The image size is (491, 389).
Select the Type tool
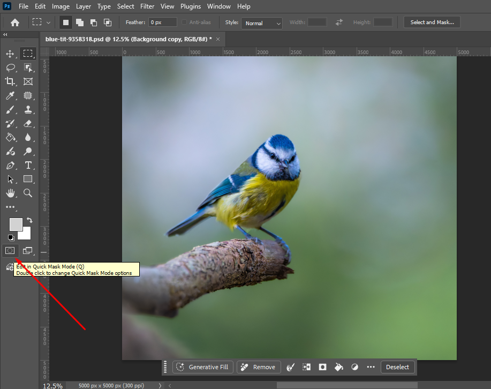click(x=28, y=166)
